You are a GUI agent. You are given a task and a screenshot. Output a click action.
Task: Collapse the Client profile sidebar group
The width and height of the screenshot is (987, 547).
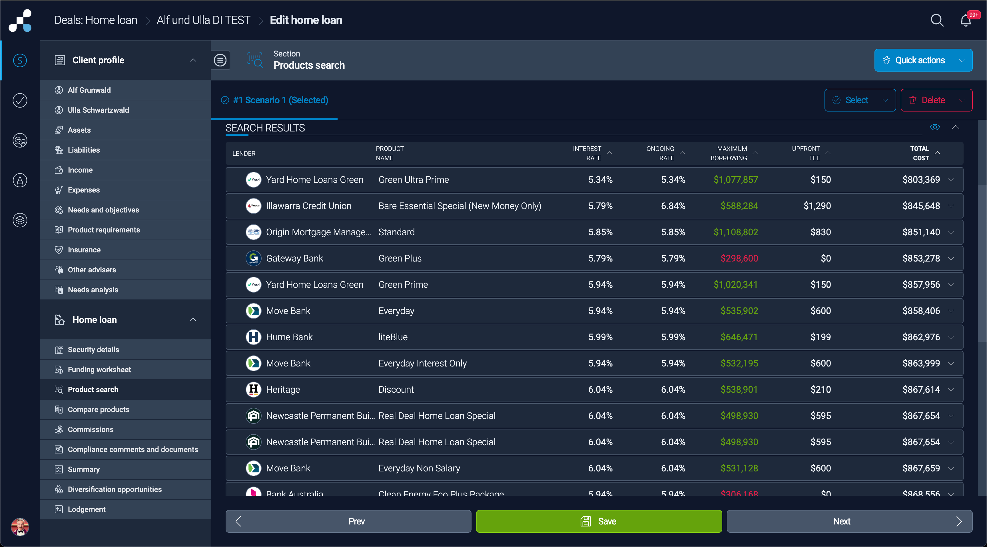point(193,60)
